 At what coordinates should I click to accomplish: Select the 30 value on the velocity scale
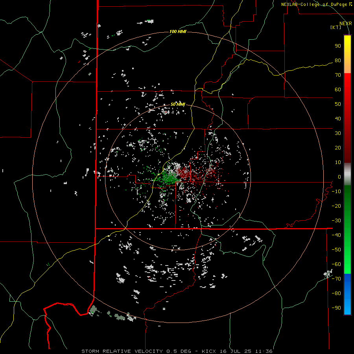tap(338, 133)
